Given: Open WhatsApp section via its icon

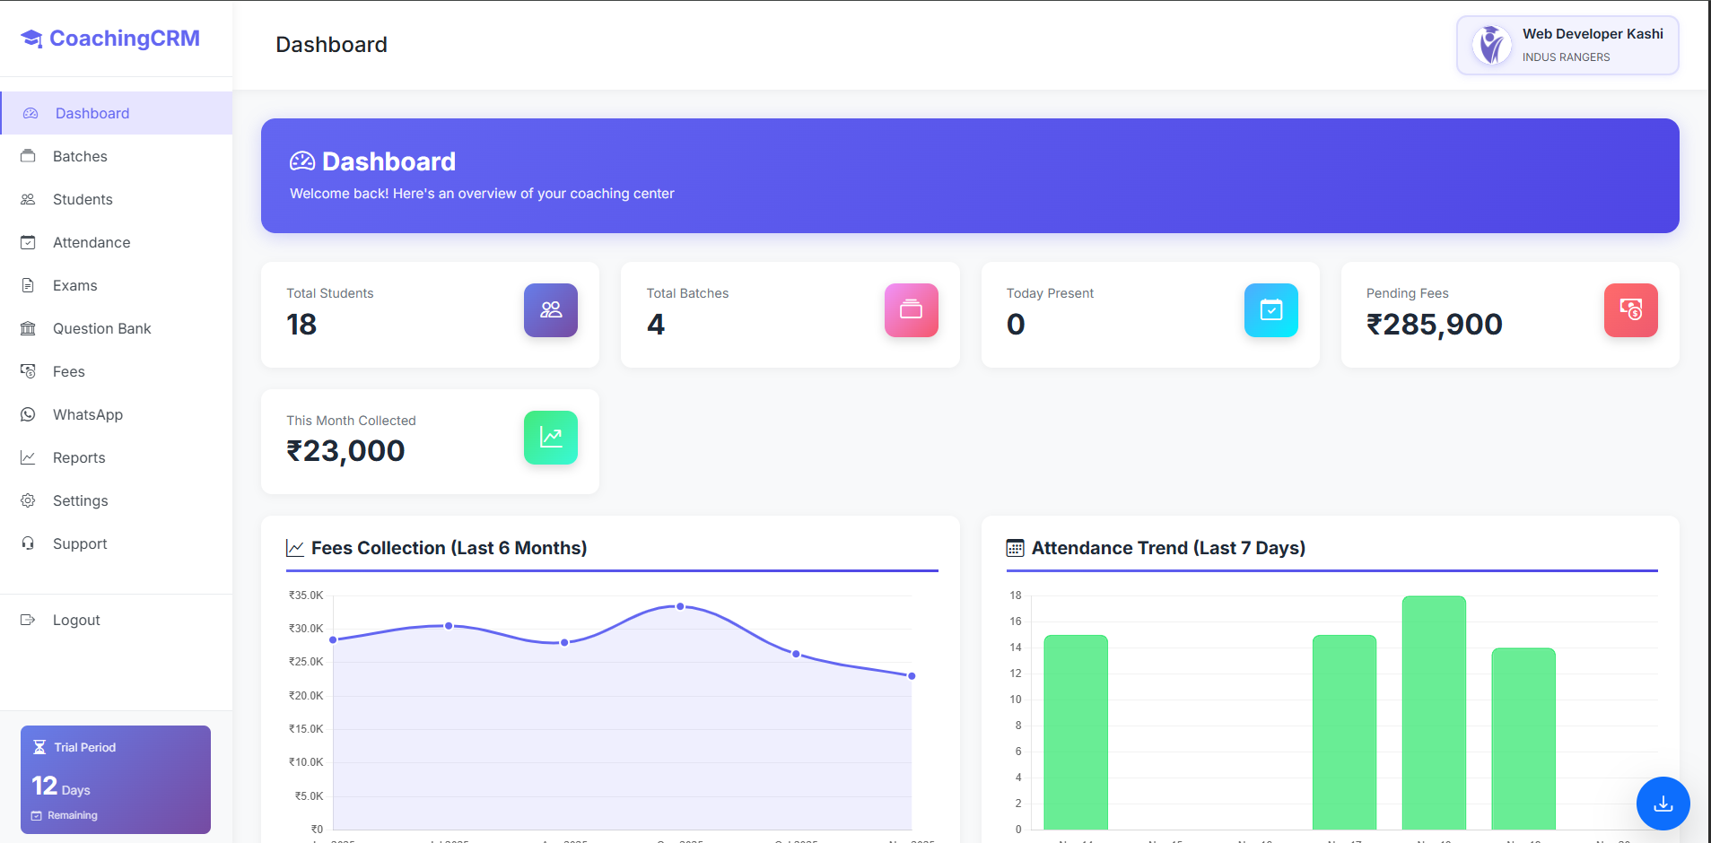Looking at the screenshot, I should pyautogui.click(x=30, y=414).
